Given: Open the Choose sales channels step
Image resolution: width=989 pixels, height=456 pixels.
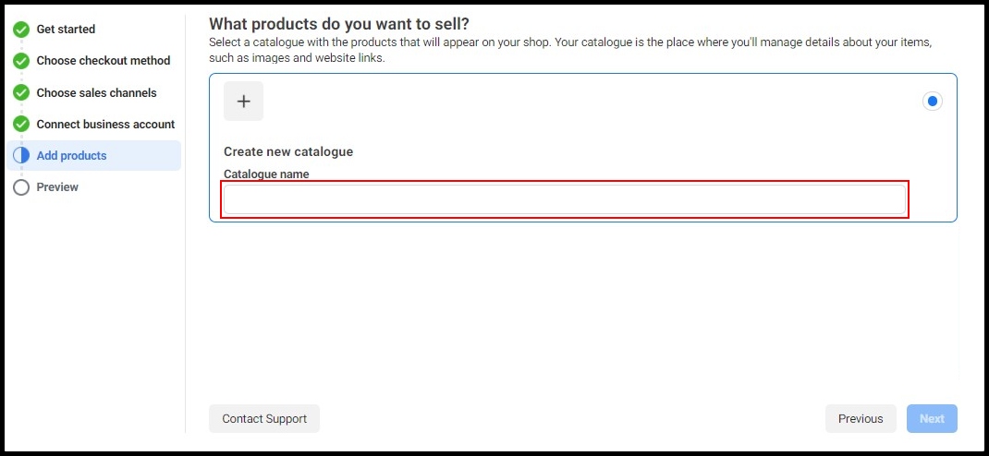Looking at the screenshot, I should [96, 92].
